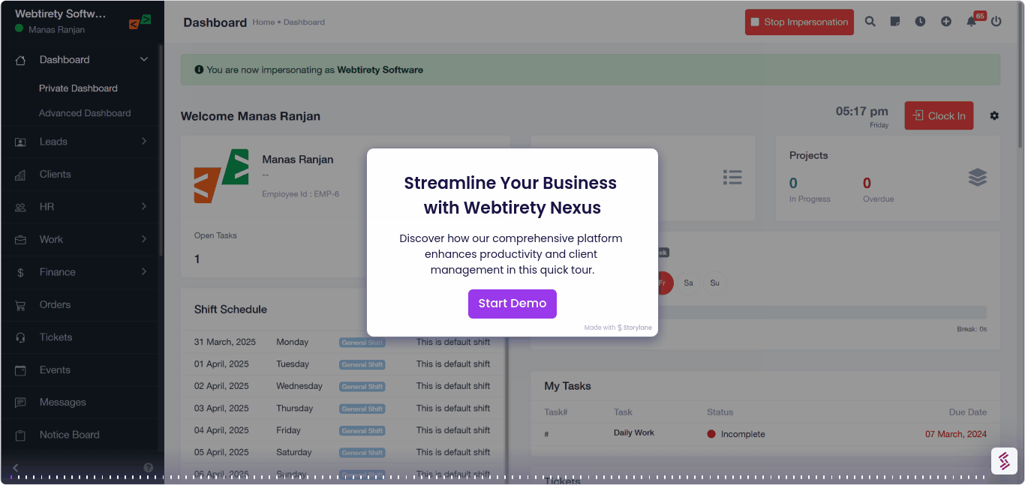Expand the Finance submenu chevron
Image resolution: width=1025 pixels, height=485 pixels.
coord(144,271)
